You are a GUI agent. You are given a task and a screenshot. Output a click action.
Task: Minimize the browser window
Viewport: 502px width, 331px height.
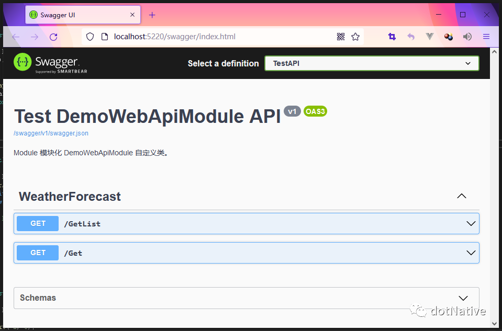tap(439, 15)
